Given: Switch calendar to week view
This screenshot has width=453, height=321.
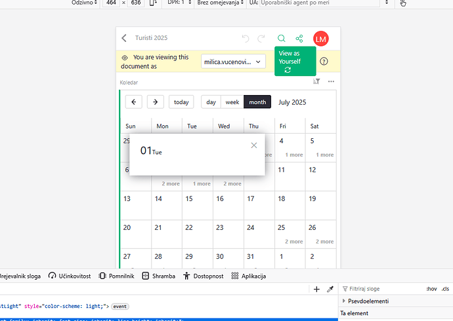Looking at the screenshot, I should point(232,102).
